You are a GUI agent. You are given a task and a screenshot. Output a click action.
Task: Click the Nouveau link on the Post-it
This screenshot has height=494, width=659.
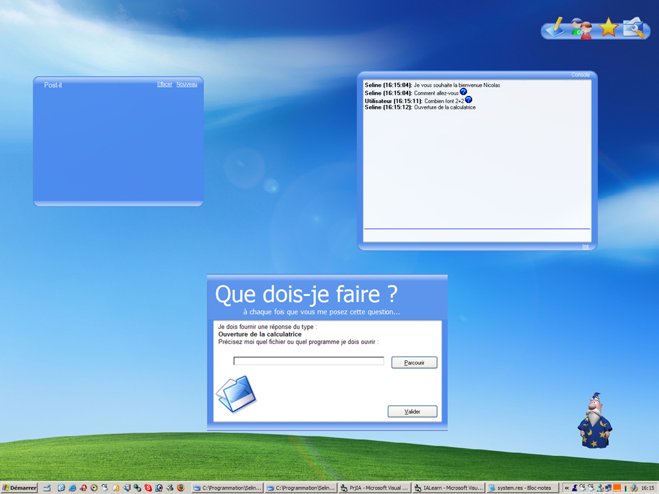[x=187, y=84]
